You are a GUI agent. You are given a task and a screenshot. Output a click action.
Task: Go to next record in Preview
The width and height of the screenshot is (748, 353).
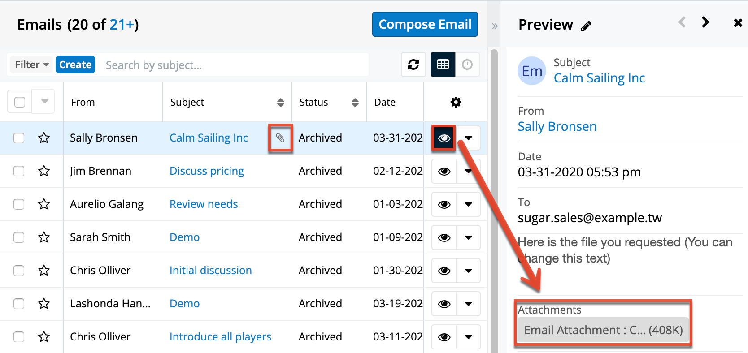click(x=705, y=22)
